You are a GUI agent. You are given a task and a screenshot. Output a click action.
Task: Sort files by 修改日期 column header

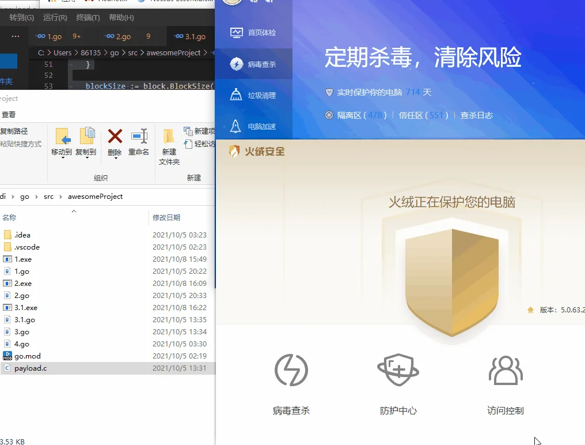tap(166, 217)
